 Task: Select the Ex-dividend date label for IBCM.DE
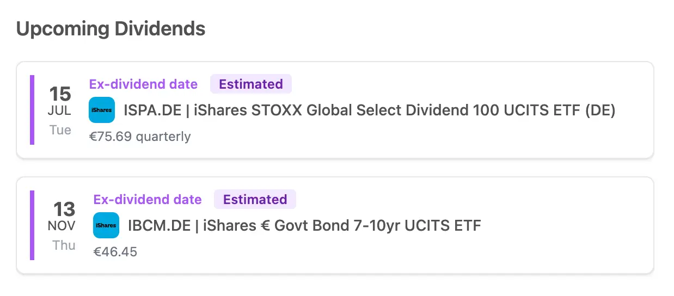tap(148, 200)
